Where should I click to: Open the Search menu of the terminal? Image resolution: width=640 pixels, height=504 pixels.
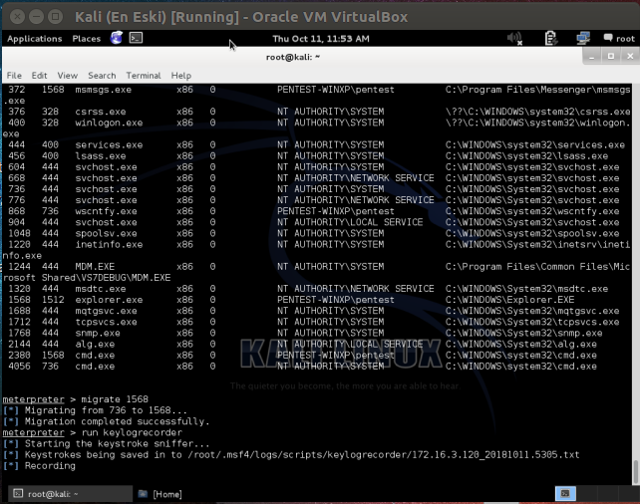click(x=102, y=76)
